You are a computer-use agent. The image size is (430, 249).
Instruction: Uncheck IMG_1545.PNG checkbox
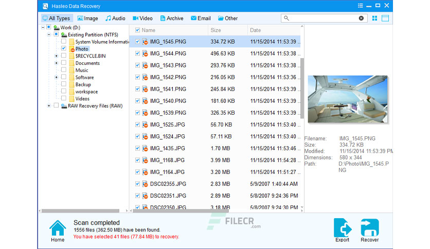[138, 42]
